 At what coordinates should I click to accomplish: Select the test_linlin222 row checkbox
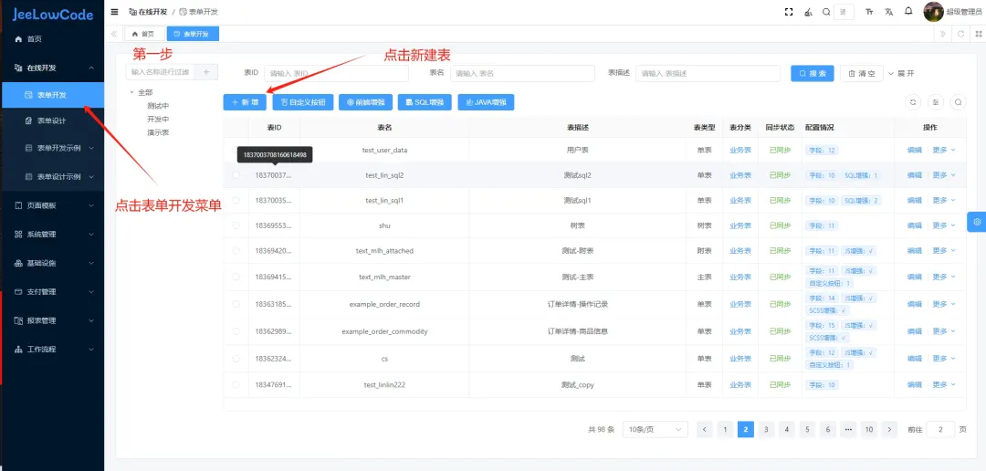[x=236, y=384]
